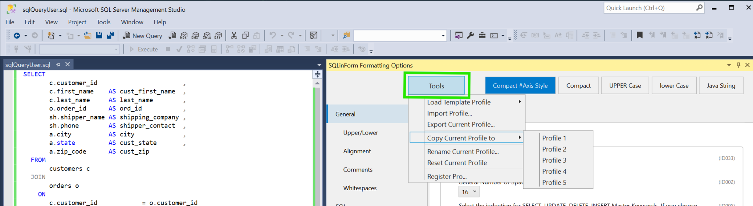Pin the SQLinForm Formatting Options panel
This screenshot has height=206, width=753.
click(738, 65)
